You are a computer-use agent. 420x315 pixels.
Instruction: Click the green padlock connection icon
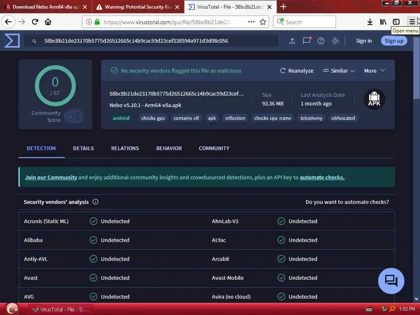point(97,22)
